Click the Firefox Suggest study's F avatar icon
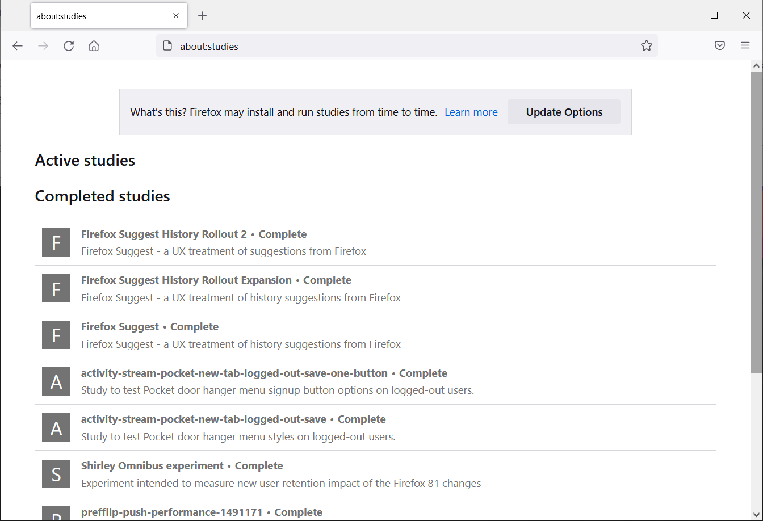Screen dimensions: 763x521 pyautogui.click(x=56, y=335)
